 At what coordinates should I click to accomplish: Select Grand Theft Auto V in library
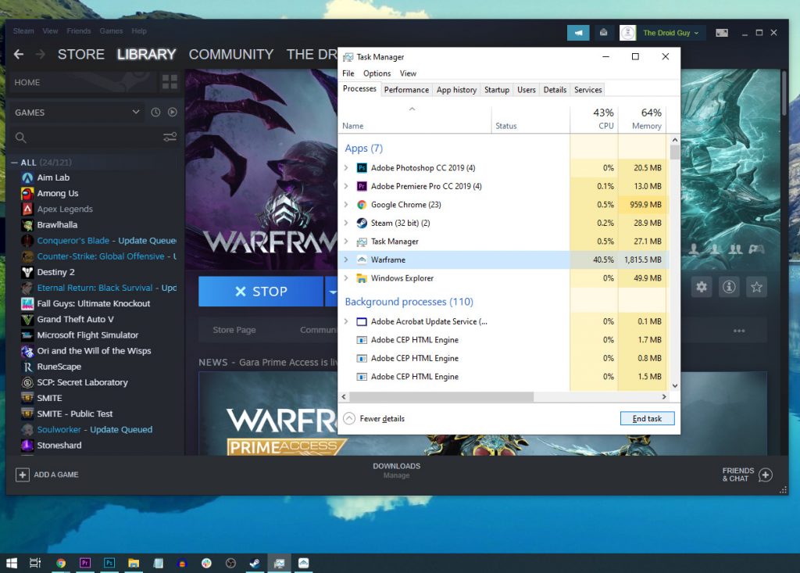pyautogui.click(x=76, y=319)
